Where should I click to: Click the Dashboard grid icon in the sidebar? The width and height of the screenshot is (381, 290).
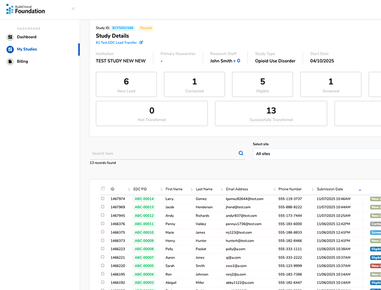[10, 37]
